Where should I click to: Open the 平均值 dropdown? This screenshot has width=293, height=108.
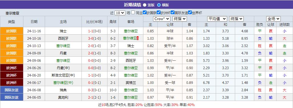(217, 19)
